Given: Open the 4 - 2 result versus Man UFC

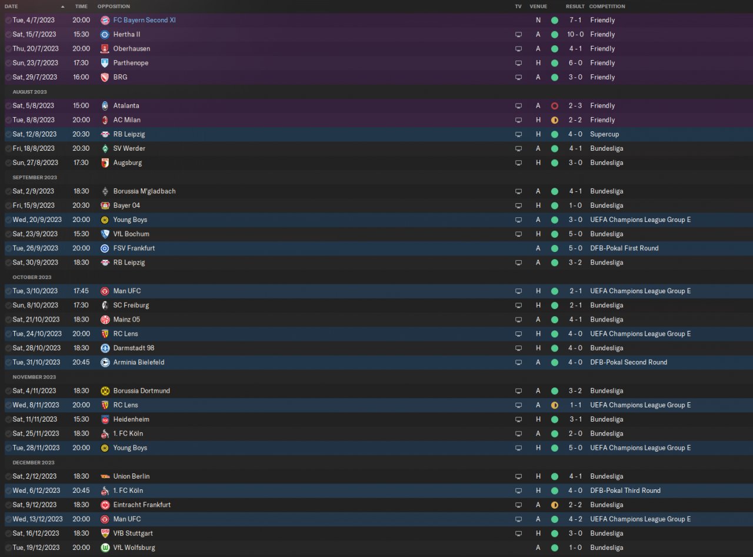Looking at the screenshot, I should 575,519.
